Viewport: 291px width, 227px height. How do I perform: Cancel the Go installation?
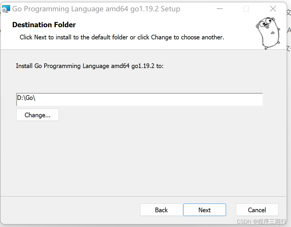pos(257,210)
